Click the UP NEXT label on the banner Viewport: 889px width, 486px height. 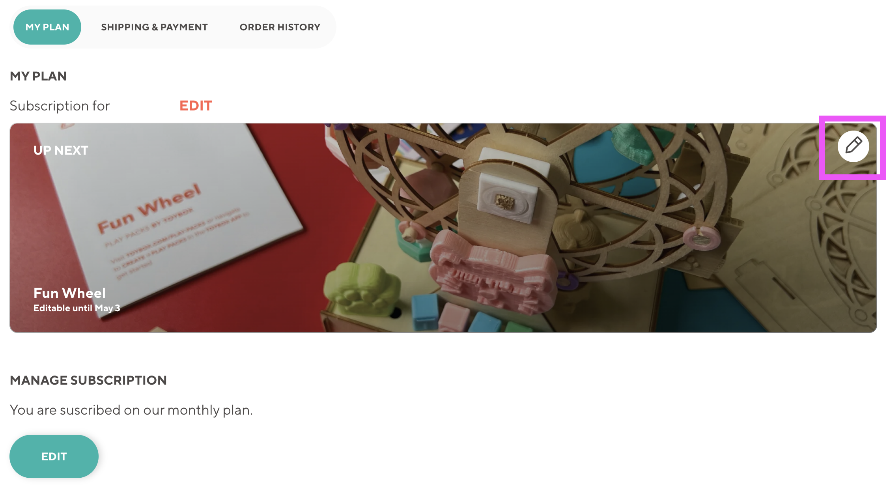61,150
